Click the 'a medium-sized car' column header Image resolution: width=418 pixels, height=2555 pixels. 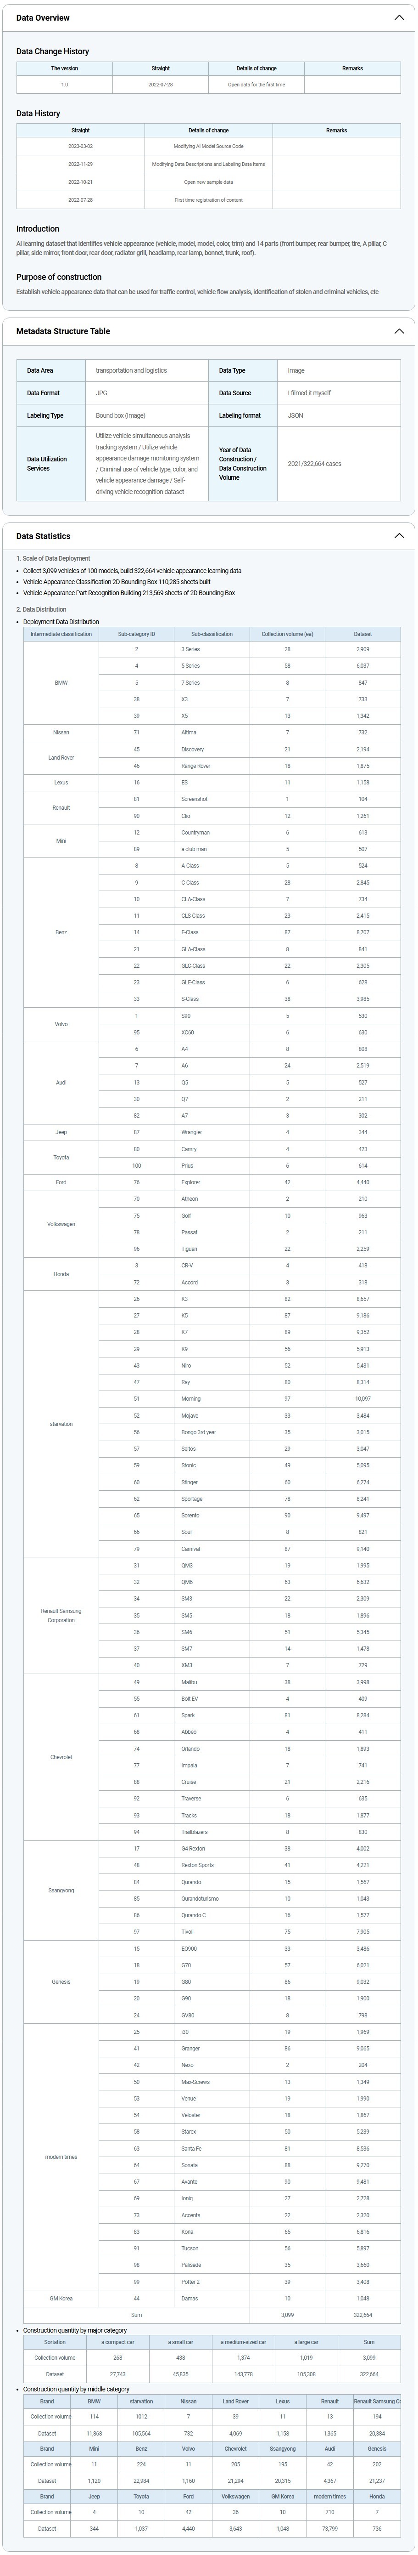[x=244, y=2342]
